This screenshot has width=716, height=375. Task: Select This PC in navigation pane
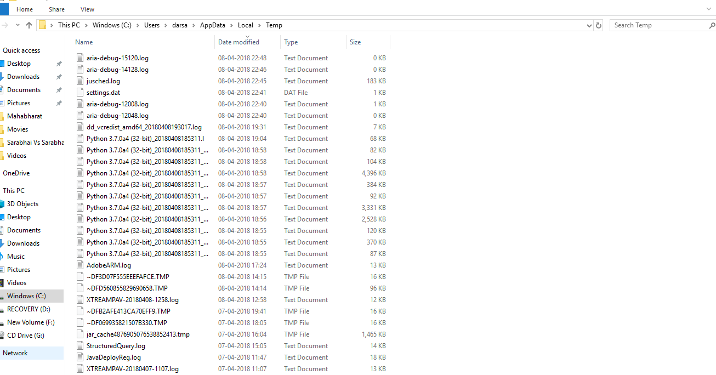[14, 191]
